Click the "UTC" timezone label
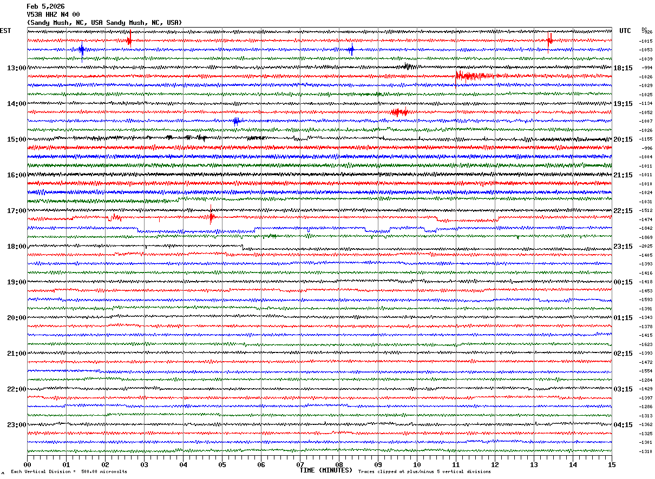The height and width of the screenshot is (479, 655). tap(625, 31)
